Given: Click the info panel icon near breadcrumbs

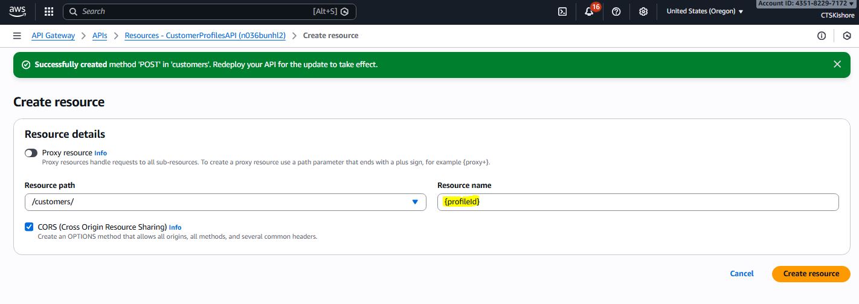Looking at the screenshot, I should tap(822, 36).
